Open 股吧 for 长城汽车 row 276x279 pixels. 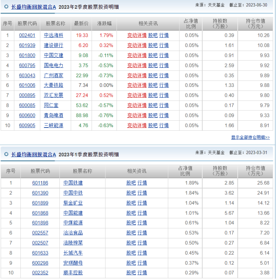coord(131,253)
